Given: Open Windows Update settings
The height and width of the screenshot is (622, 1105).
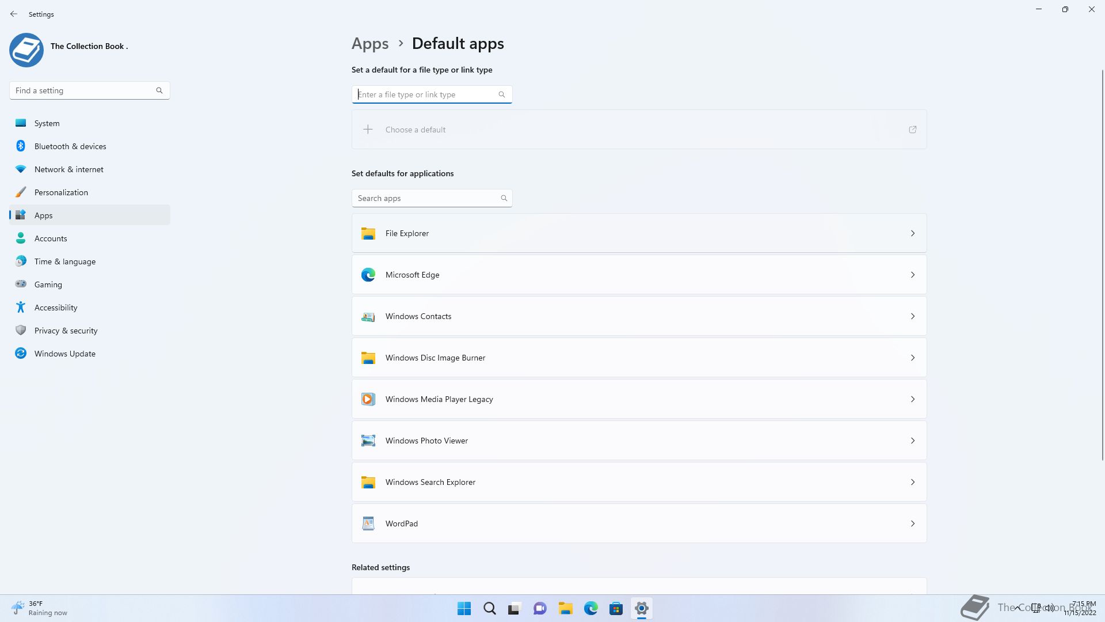Looking at the screenshot, I should pos(90,354).
